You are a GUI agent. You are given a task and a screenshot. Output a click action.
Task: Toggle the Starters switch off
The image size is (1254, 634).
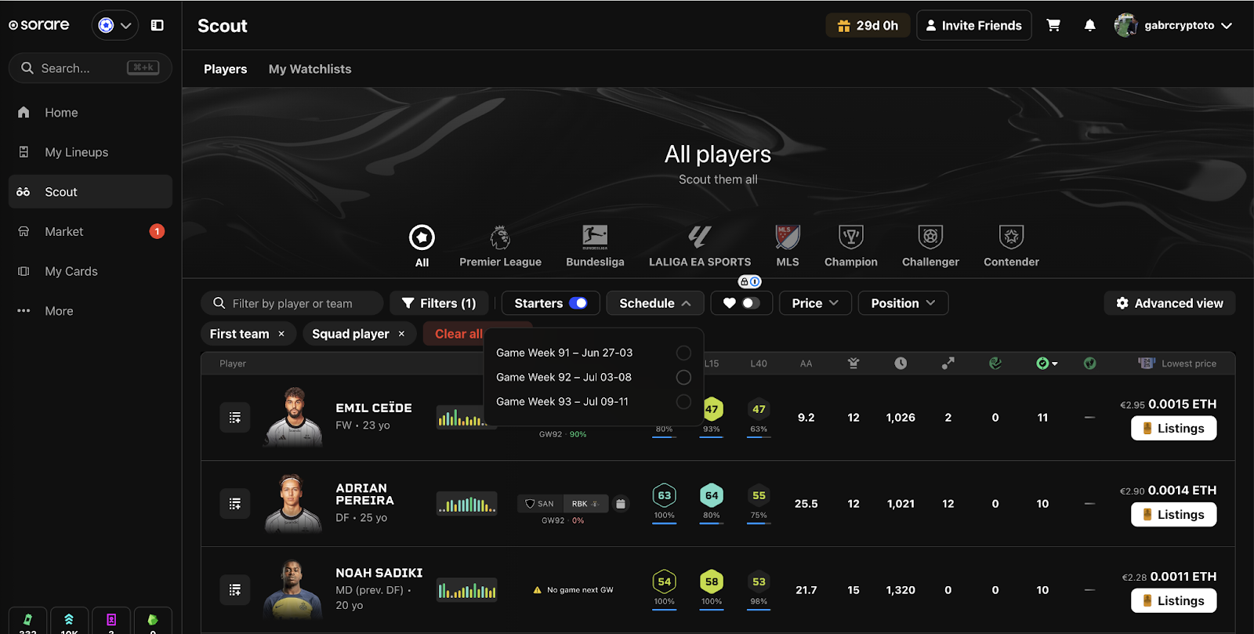[578, 303]
